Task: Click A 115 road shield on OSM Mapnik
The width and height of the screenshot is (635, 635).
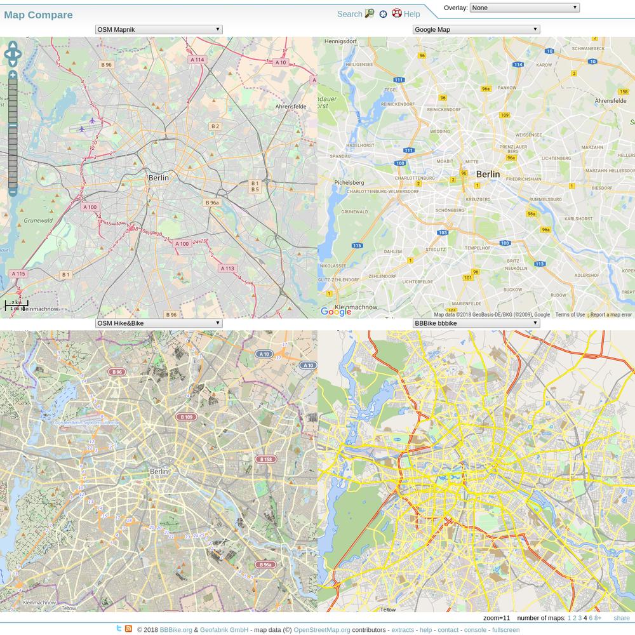Action: [18, 273]
